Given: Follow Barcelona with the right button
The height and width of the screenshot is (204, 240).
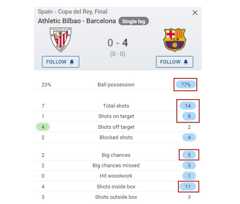Looking at the screenshot, I should click(x=174, y=62).
